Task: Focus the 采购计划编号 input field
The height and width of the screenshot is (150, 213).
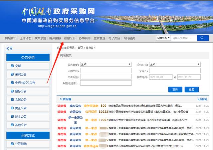Action: coord(106,83)
